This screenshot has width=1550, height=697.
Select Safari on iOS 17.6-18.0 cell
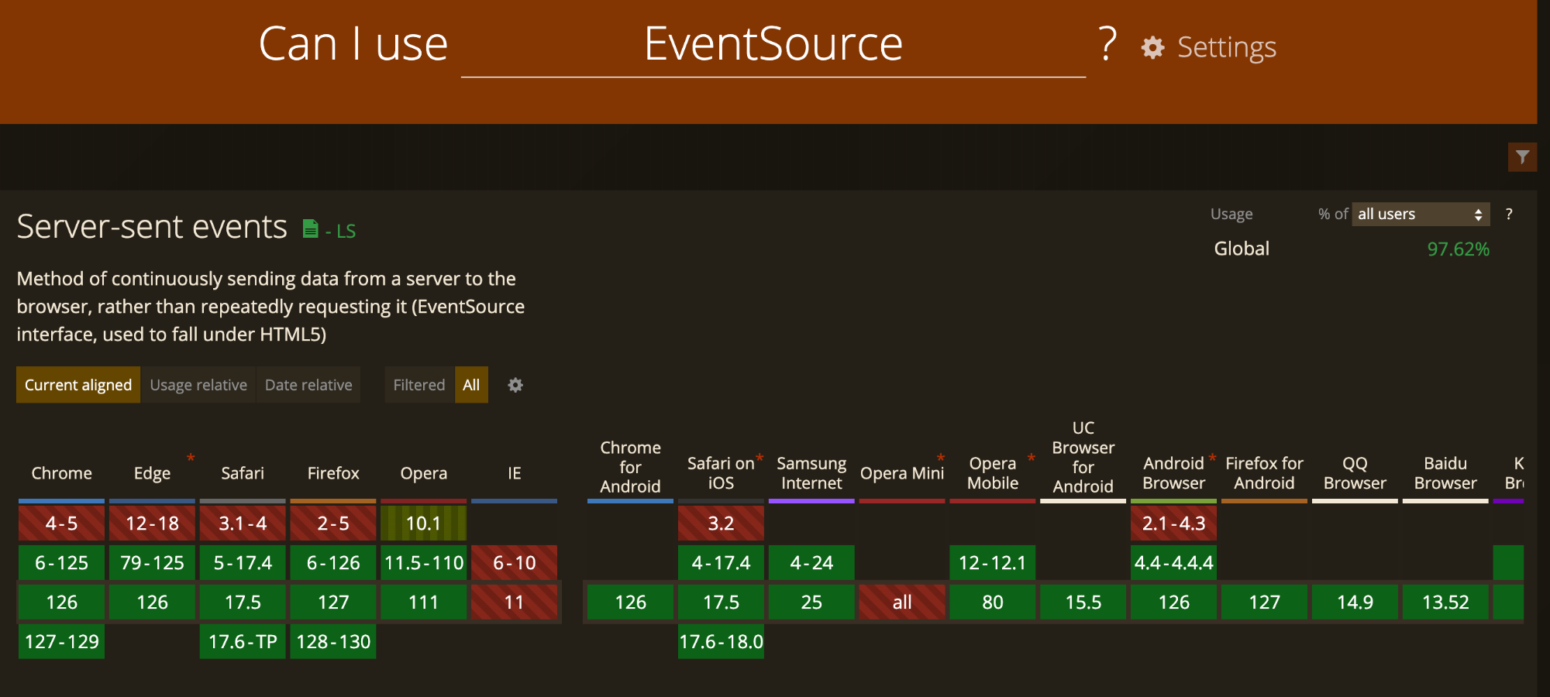coord(721,642)
